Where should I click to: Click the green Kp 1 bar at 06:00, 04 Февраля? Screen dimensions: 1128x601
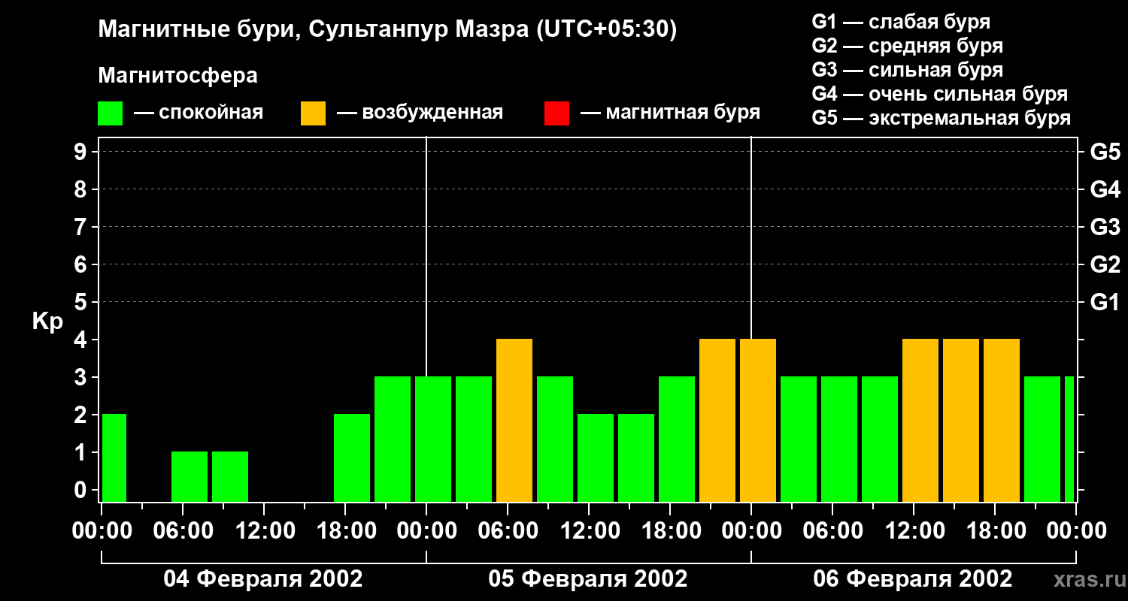[x=190, y=476]
